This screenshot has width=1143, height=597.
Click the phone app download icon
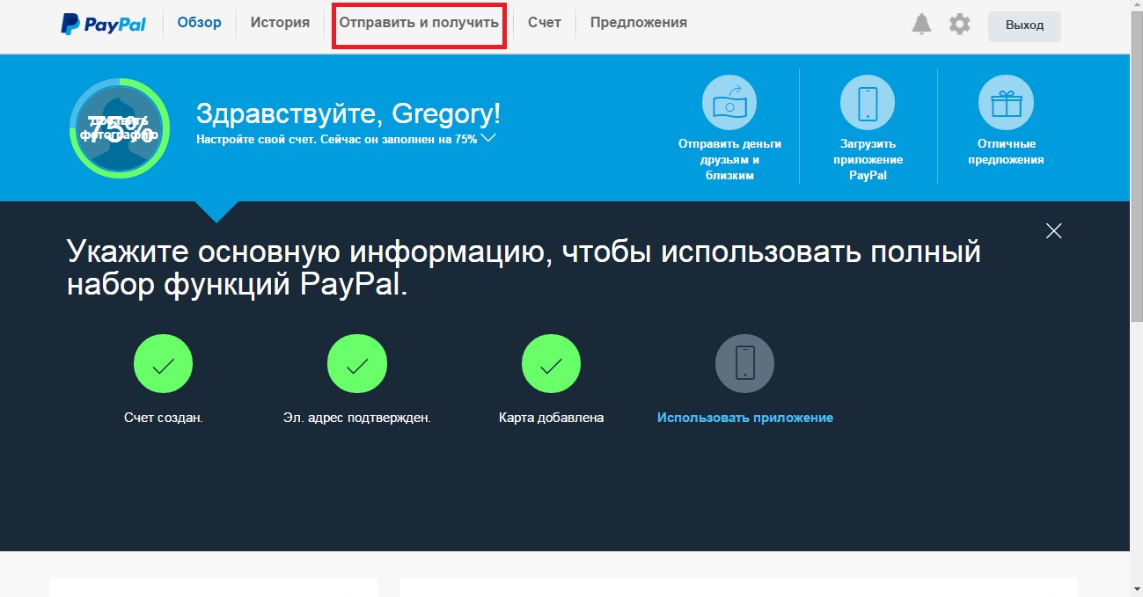[x=868, y=103]
